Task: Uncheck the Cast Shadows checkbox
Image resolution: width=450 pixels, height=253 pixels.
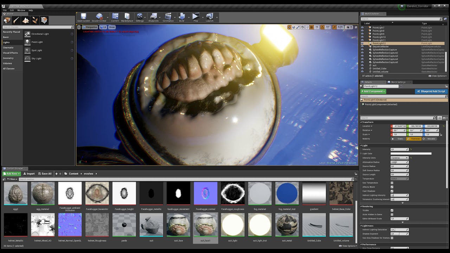Action: pos(392,191)
